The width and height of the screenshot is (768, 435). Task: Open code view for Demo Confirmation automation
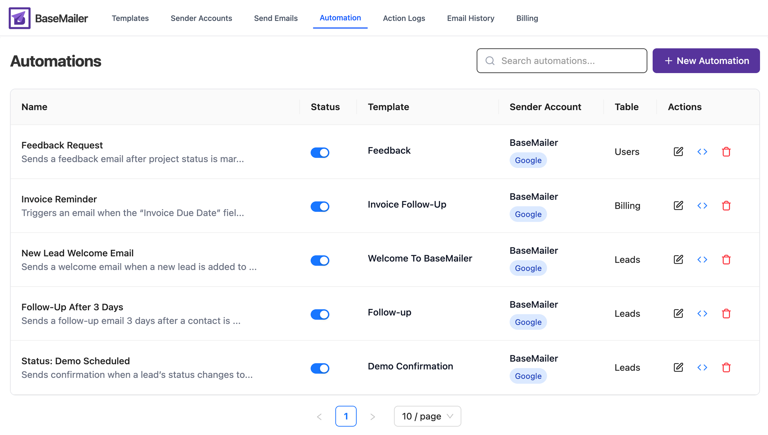tap(702, 368)
